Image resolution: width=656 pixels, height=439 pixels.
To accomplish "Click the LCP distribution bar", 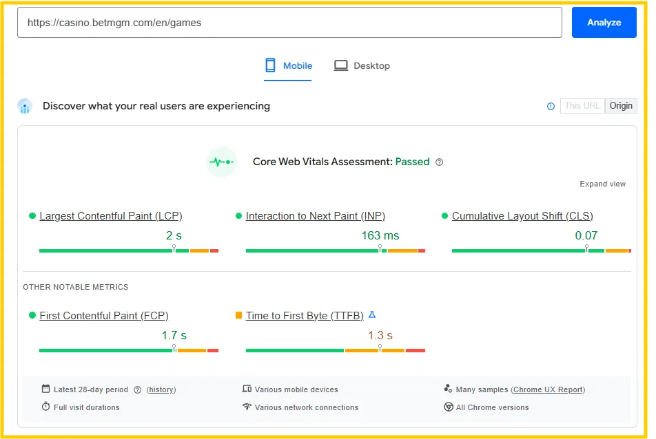I will (x=128, y=251).
